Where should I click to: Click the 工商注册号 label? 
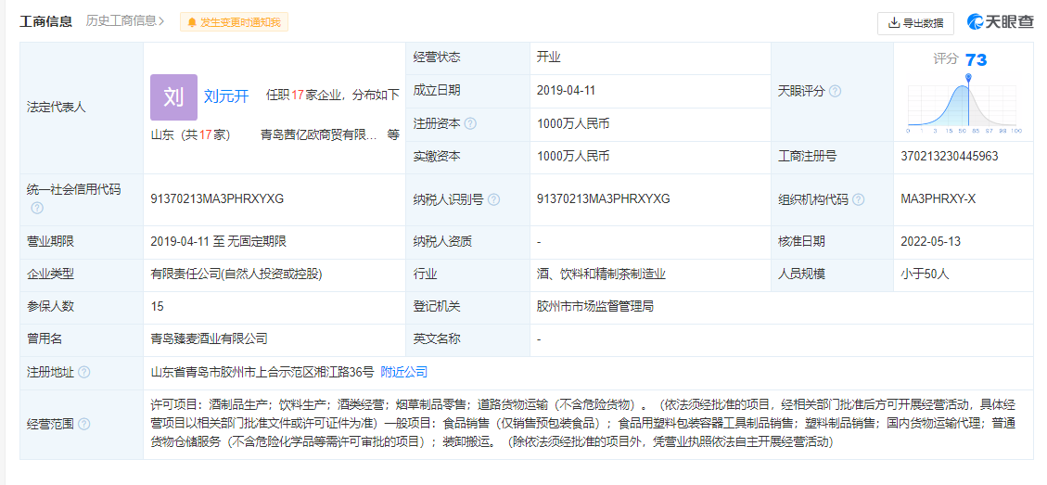pos(808,157)
